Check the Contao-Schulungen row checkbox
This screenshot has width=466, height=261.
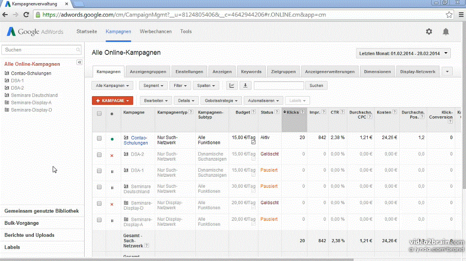coord(99,138)
